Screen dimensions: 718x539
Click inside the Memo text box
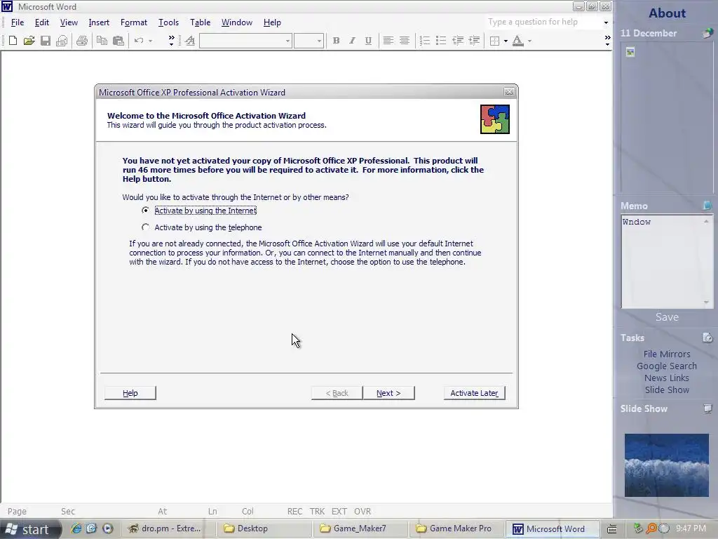click(662, 261)
